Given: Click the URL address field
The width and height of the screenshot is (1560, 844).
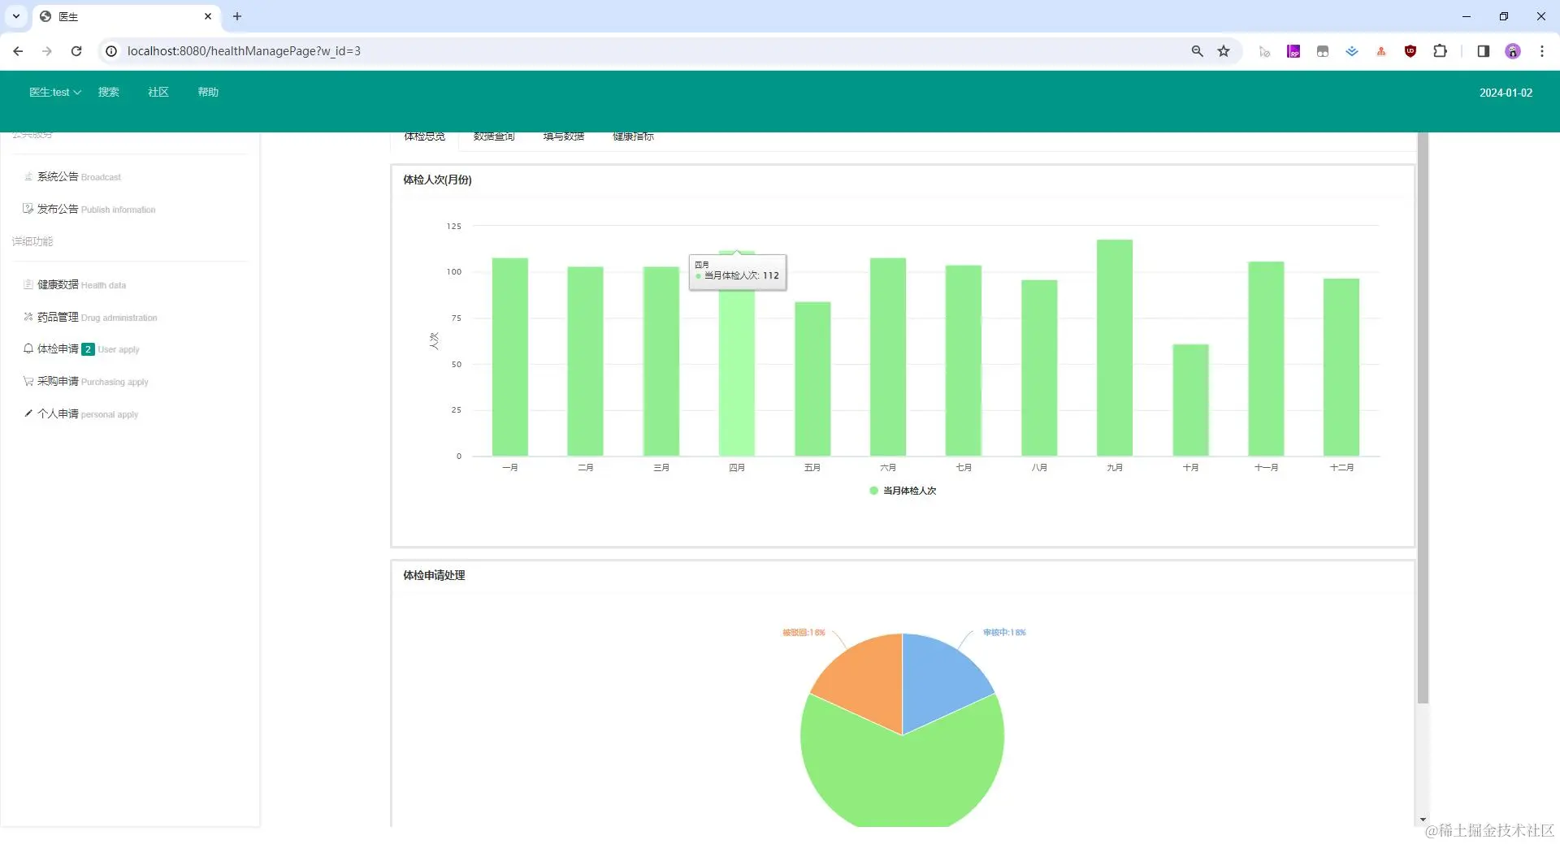Looking at the screenshot, I should [x=650, y=51].
